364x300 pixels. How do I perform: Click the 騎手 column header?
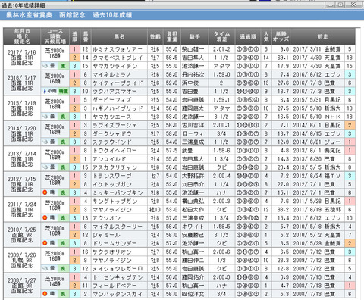coord(195,36)
